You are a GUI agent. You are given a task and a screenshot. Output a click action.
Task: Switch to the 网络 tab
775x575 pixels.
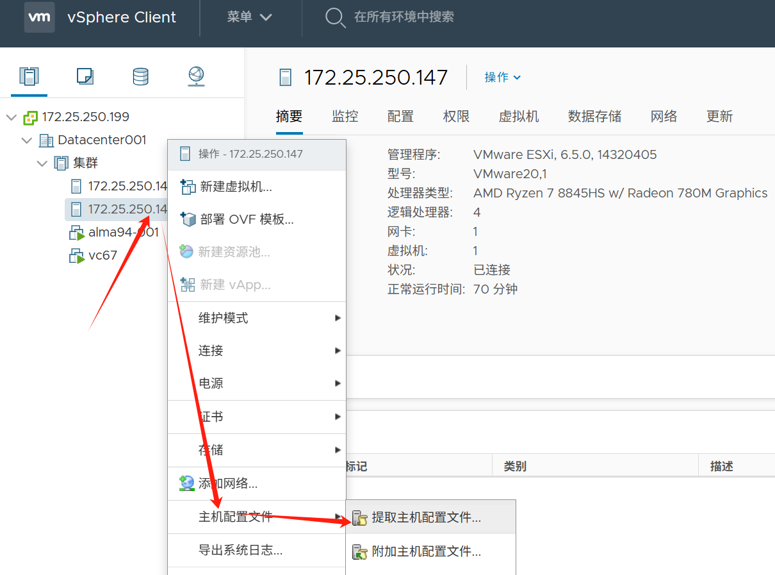pyautogui.click(x=664, y=116)
